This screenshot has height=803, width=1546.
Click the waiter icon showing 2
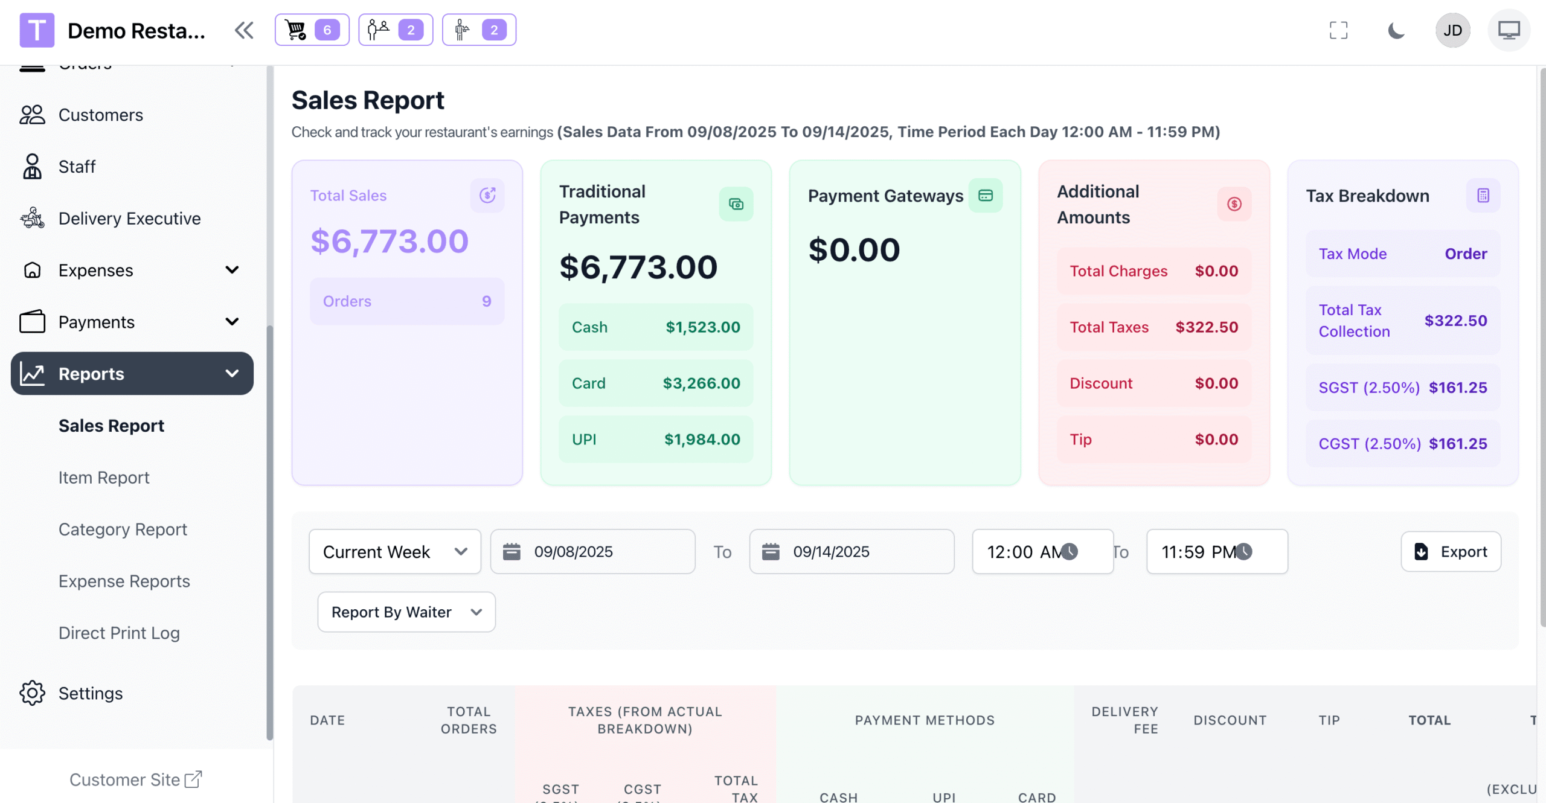478,29
